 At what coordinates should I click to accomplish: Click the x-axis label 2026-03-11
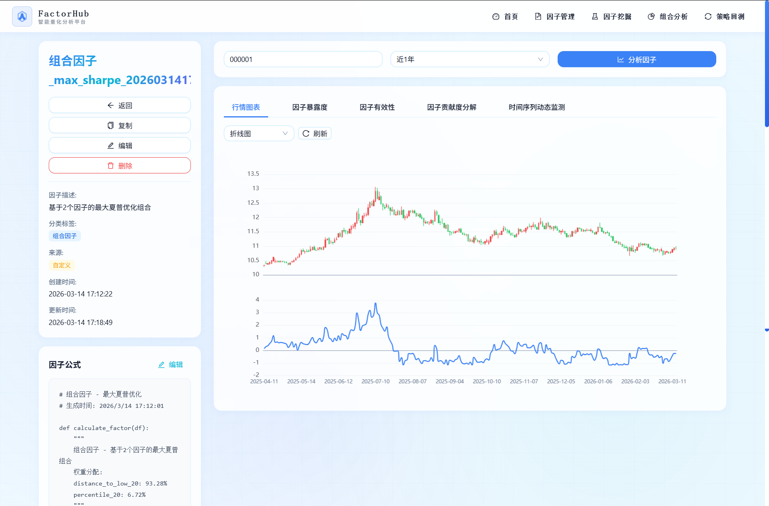(672, 381)
